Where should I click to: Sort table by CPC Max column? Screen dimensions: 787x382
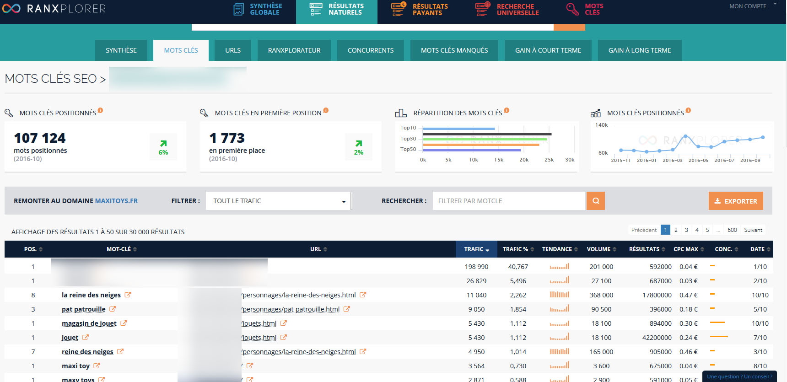pyautogui.click(x=689, y=249)
